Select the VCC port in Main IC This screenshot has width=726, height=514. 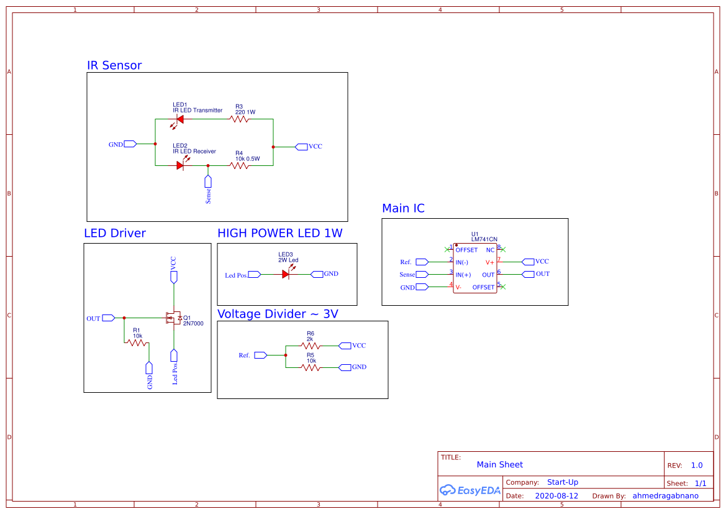(529, 262)
